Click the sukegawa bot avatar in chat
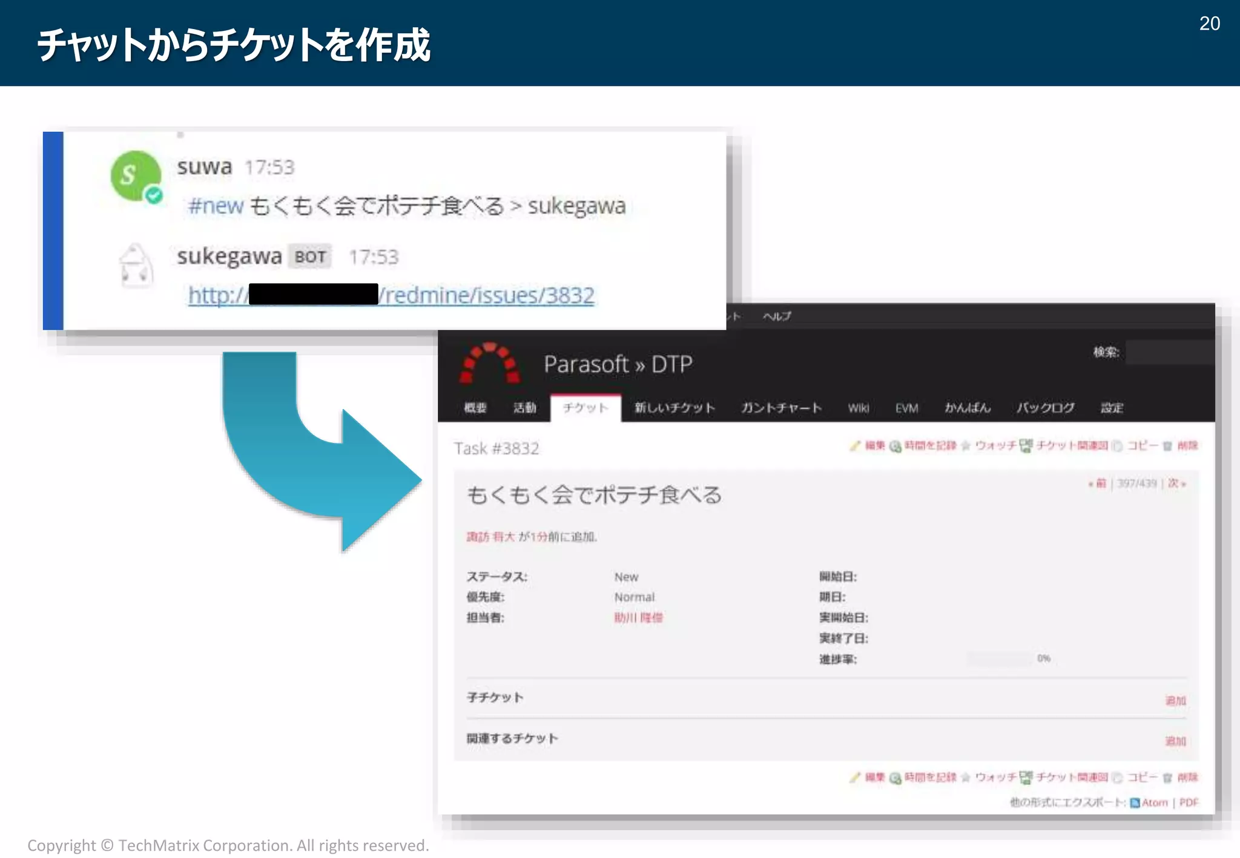Image resolution: width=1240 pixels, height=858 pixels. [x=136, y=265]
